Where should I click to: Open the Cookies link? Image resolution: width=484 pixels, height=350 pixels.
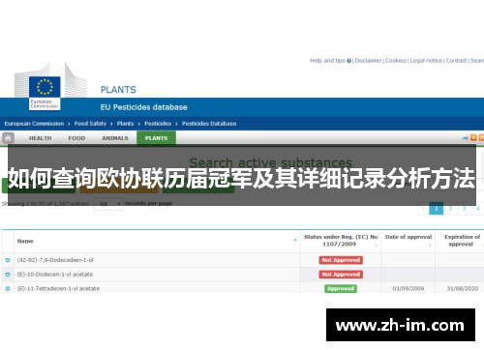coord(396,61)
